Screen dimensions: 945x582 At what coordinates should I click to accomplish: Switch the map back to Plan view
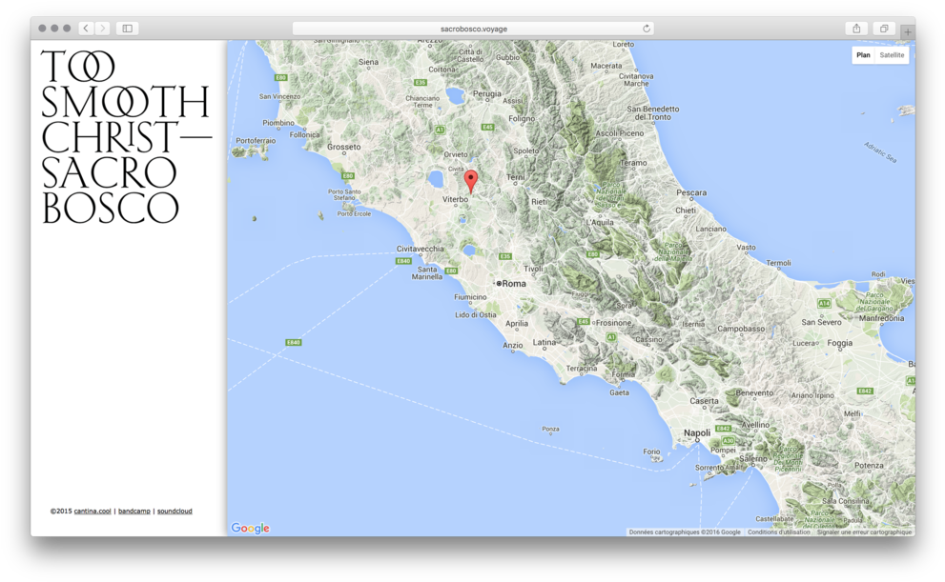[x=862, y=54]
